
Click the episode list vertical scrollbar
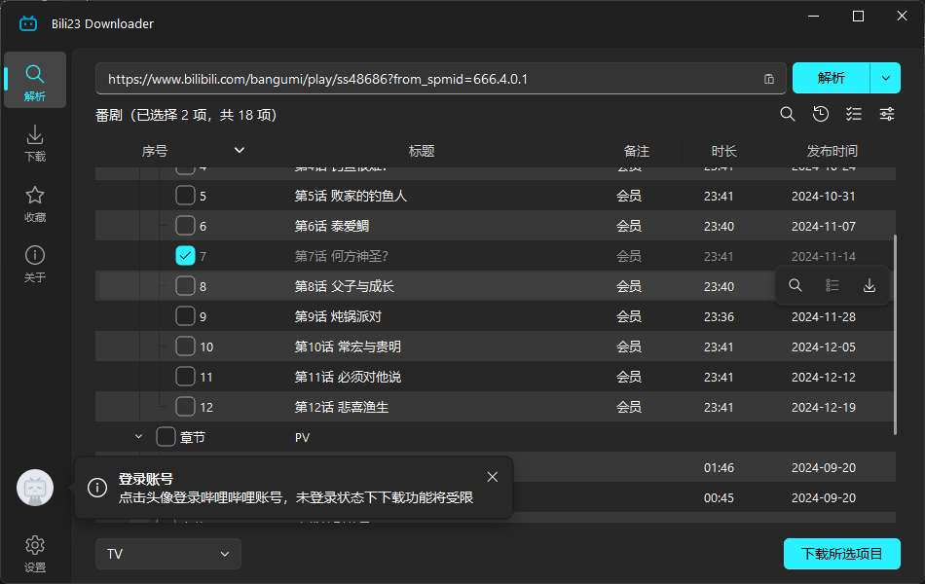(896, 335)
